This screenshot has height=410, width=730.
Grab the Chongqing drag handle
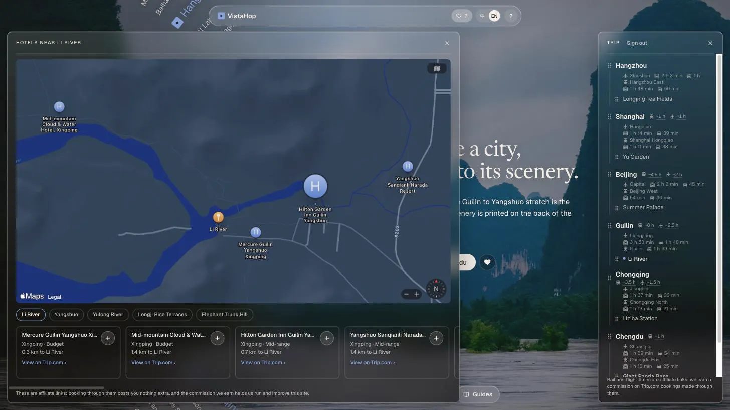610,278
